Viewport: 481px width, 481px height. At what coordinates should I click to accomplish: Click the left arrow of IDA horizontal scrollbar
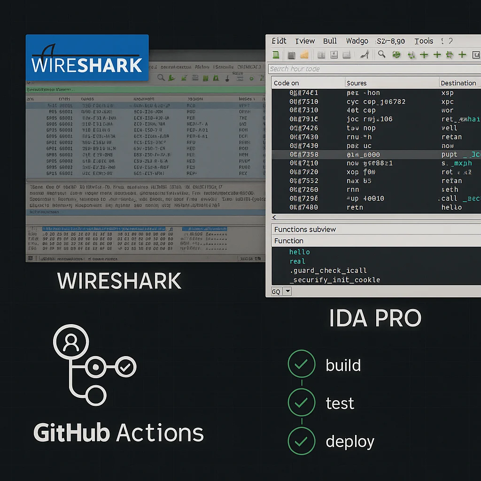(x=274, y=217)
